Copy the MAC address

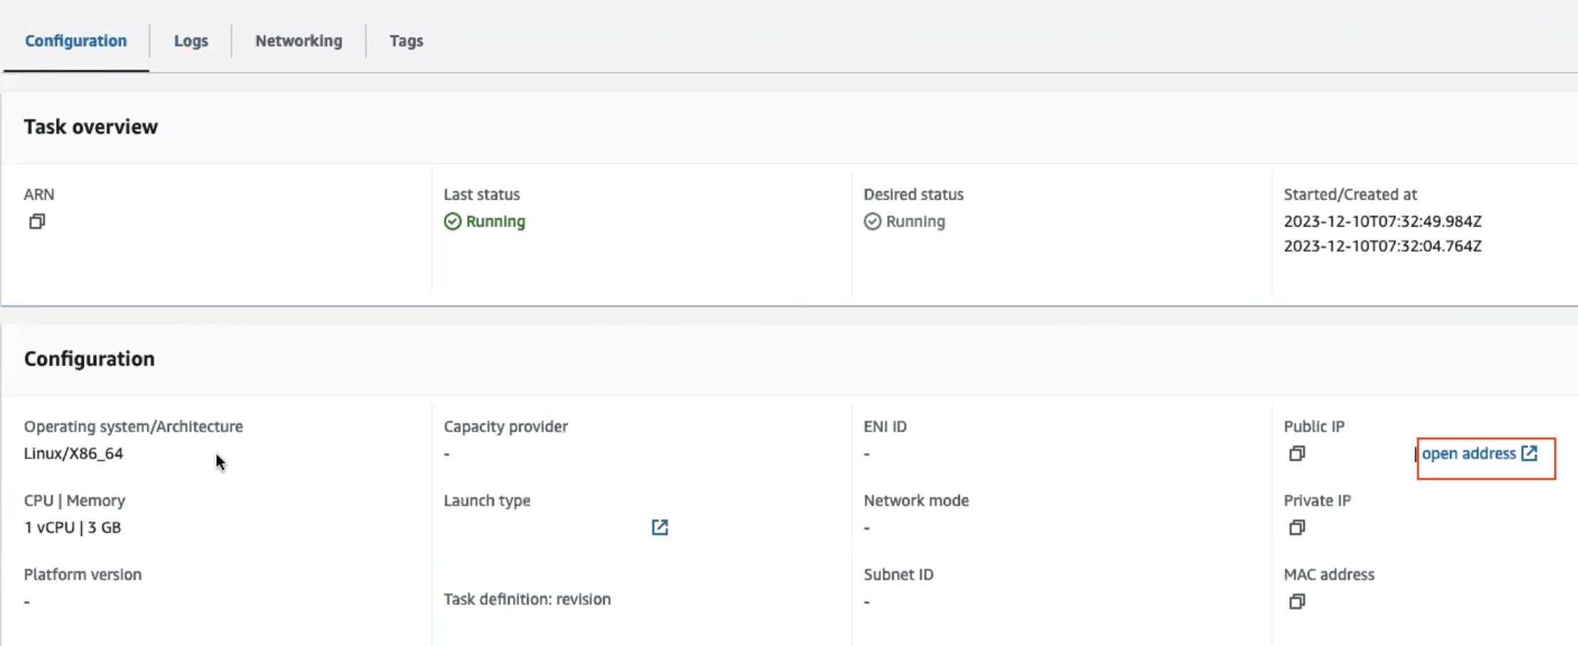point(1296,602)
